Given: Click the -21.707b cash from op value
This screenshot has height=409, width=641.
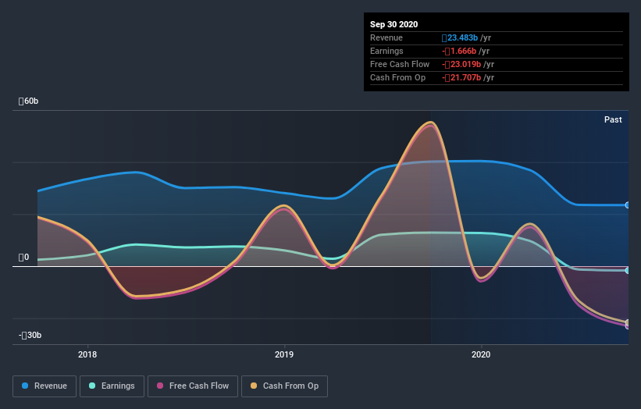Looking at the screenshot, I should coord(461,77).
